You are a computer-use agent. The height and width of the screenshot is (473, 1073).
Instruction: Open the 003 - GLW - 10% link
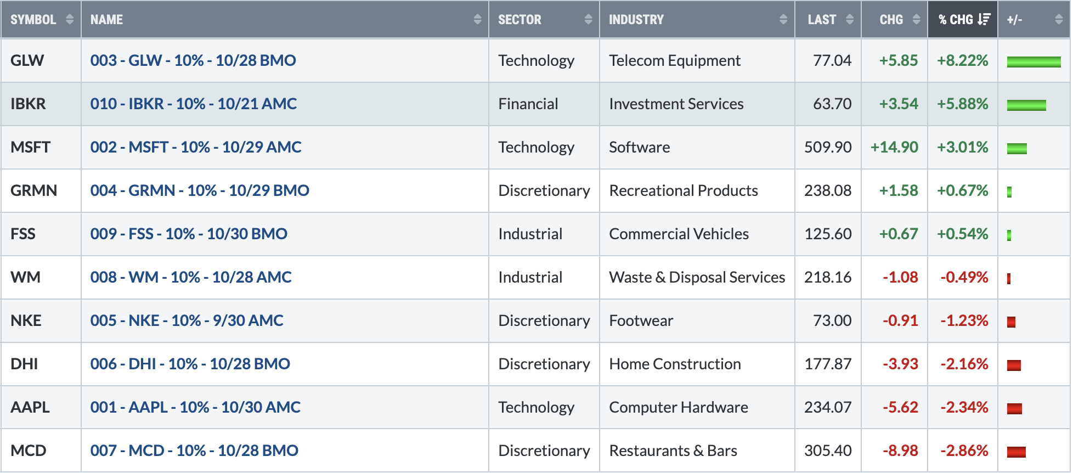[x=193, y=60]
